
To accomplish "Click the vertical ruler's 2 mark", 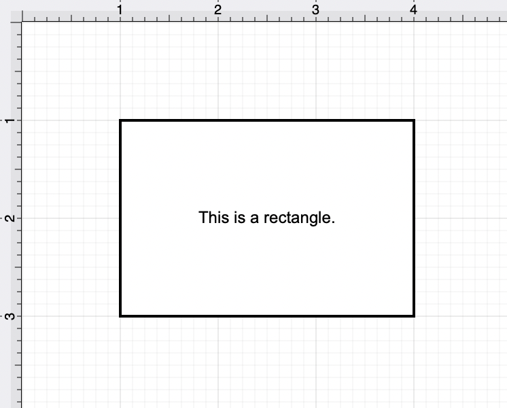I will click(10, 218).
